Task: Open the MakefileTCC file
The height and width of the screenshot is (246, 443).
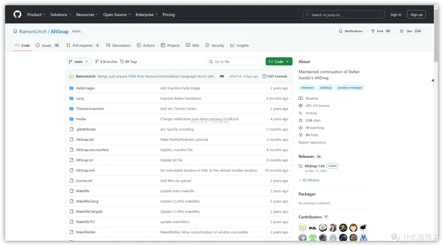Action: point(86,222)
